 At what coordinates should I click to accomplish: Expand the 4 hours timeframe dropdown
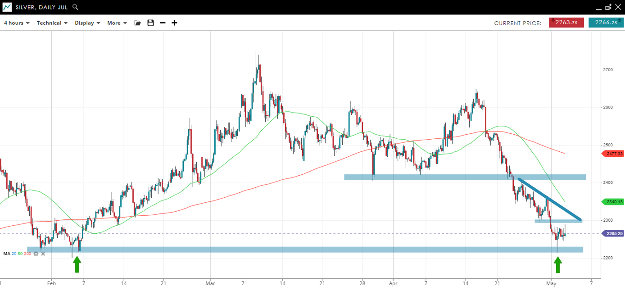(x=17, y=23)
